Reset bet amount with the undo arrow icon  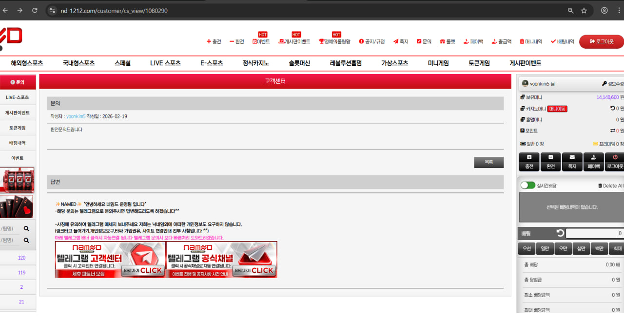[560, 233]
